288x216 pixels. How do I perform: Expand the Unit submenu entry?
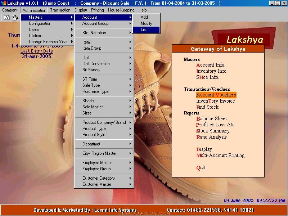pos(104,58)
